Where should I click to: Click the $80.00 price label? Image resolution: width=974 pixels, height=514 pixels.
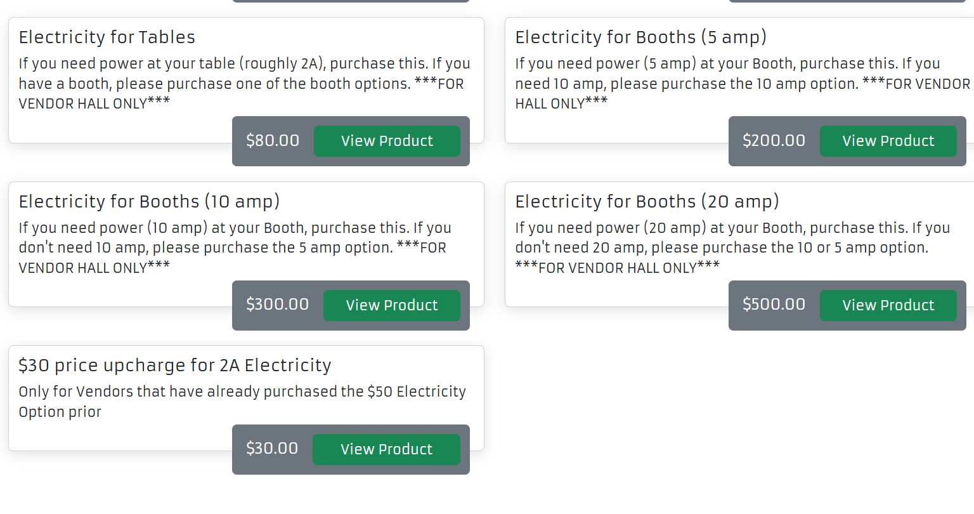(273, 141)
